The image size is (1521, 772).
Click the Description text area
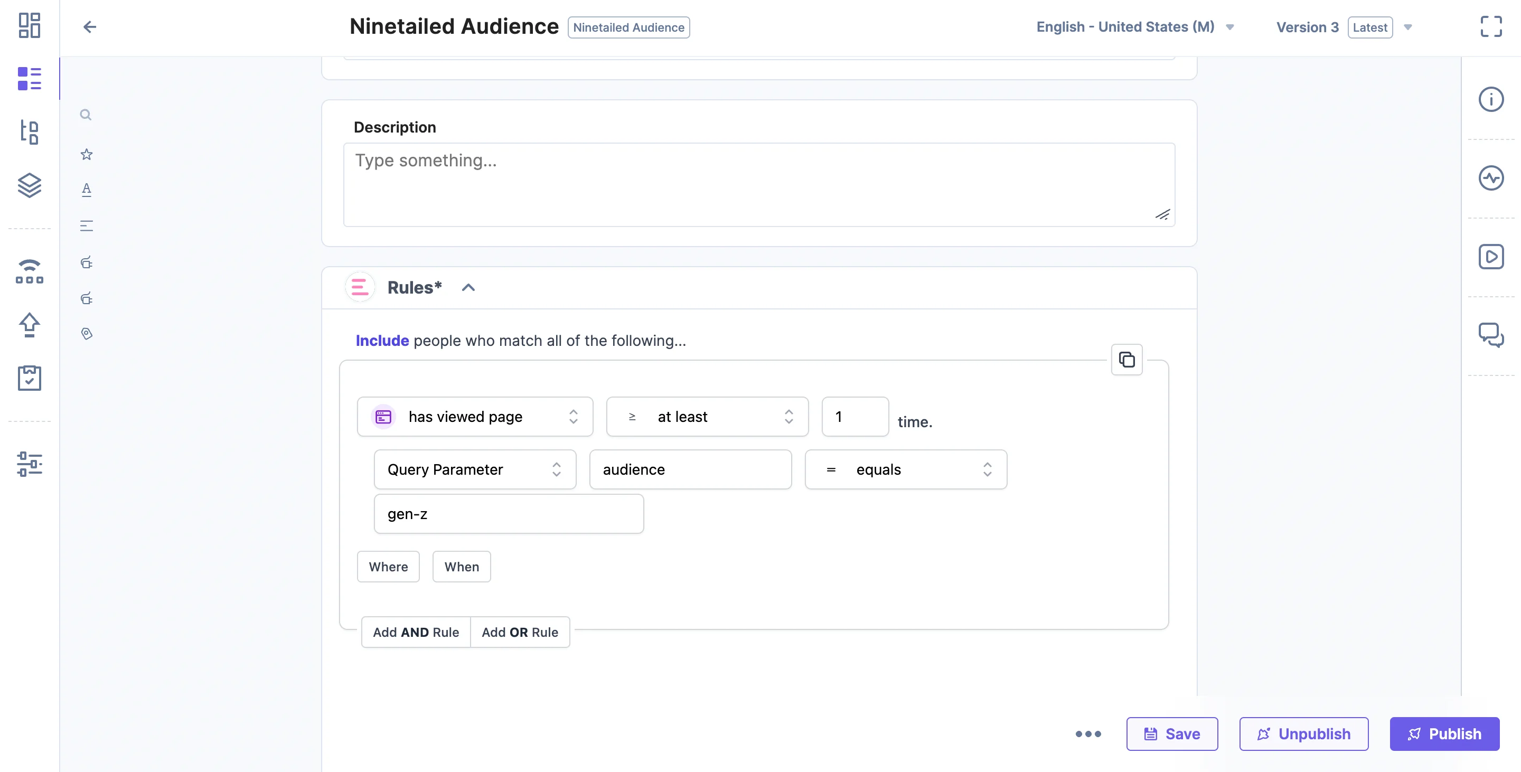pyautogui.click(x=759, y=184)
